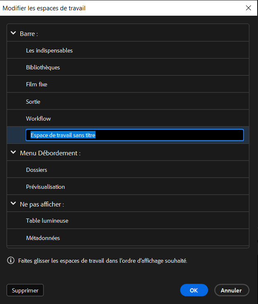258x304 pixels.
Task: Click the Menu Débordement : header label
Action: pyautogui.click(x=50, y=153)
